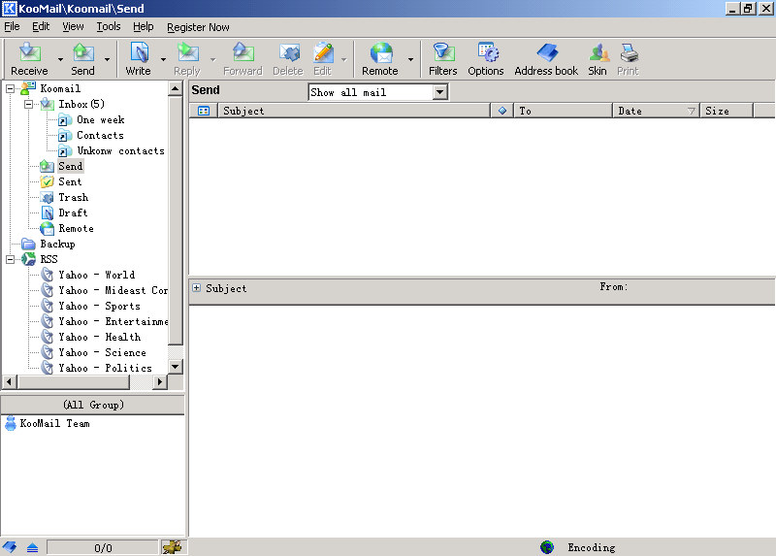Open Options from the toolbar

click(x=486, y=59)
